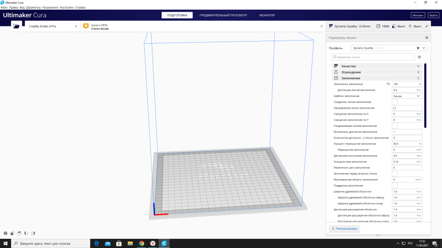The height and width of the screenshot is (248, 442).
Task: Open the Generic PETG material selector
Action: 202,26
